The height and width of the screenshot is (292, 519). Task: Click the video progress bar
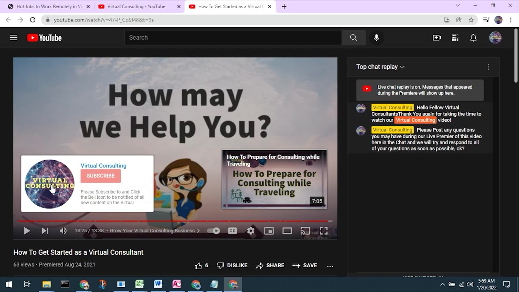coord(175,221)
